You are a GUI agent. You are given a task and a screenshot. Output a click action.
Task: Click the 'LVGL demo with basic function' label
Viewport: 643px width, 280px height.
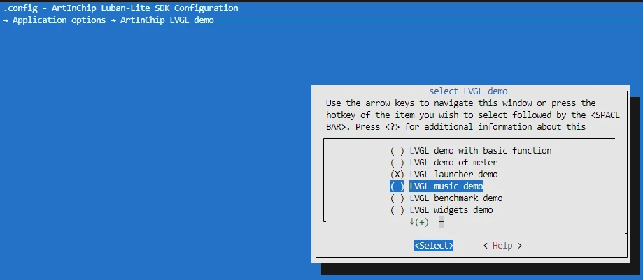tap(481, 151)
